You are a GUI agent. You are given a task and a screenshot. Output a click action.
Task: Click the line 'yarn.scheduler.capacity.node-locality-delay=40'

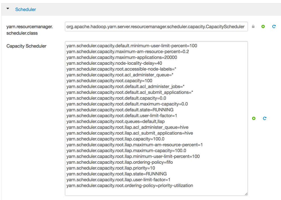(x=114, y=63)
